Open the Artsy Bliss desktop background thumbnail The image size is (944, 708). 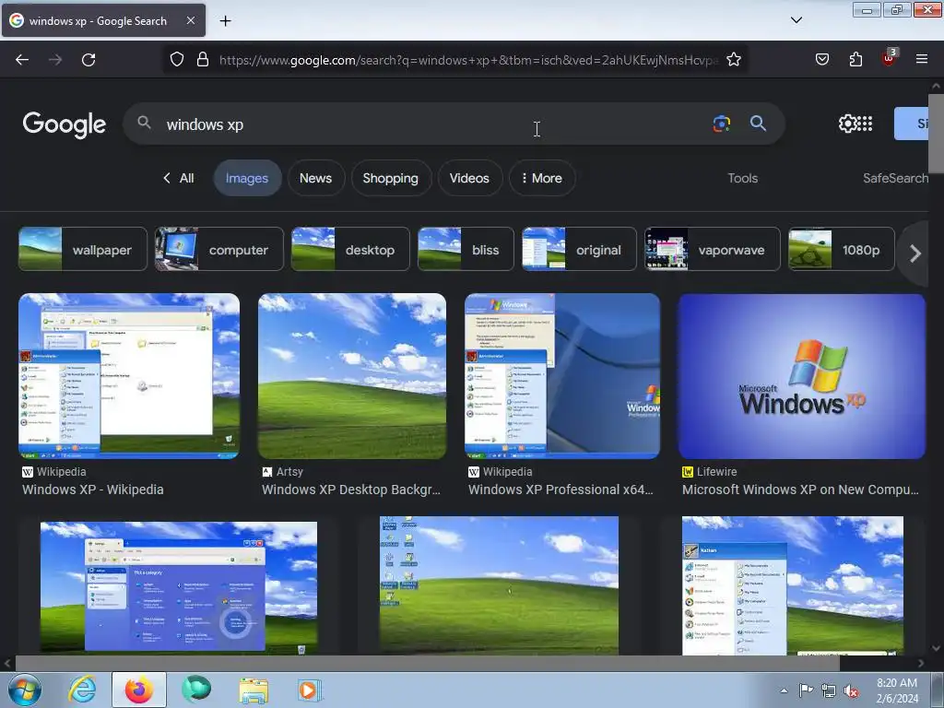[352, 376]
